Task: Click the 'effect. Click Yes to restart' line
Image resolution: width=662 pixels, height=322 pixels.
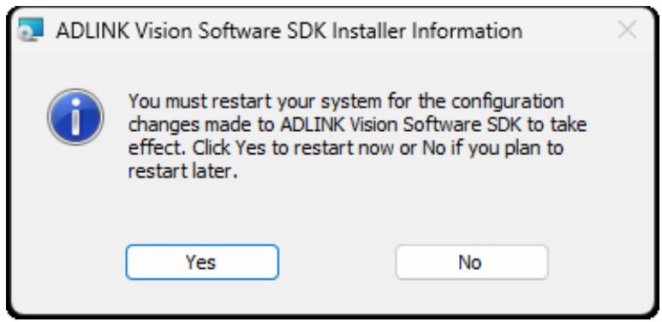Action: [346, 149]
